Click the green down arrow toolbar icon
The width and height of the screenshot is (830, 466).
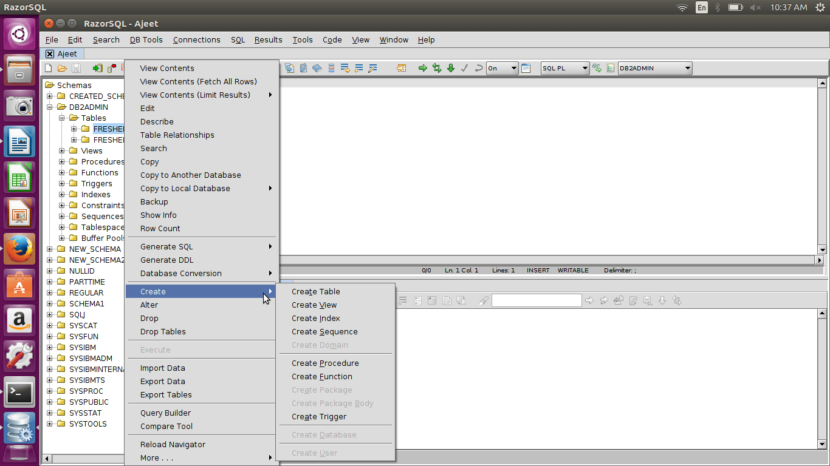451,69
